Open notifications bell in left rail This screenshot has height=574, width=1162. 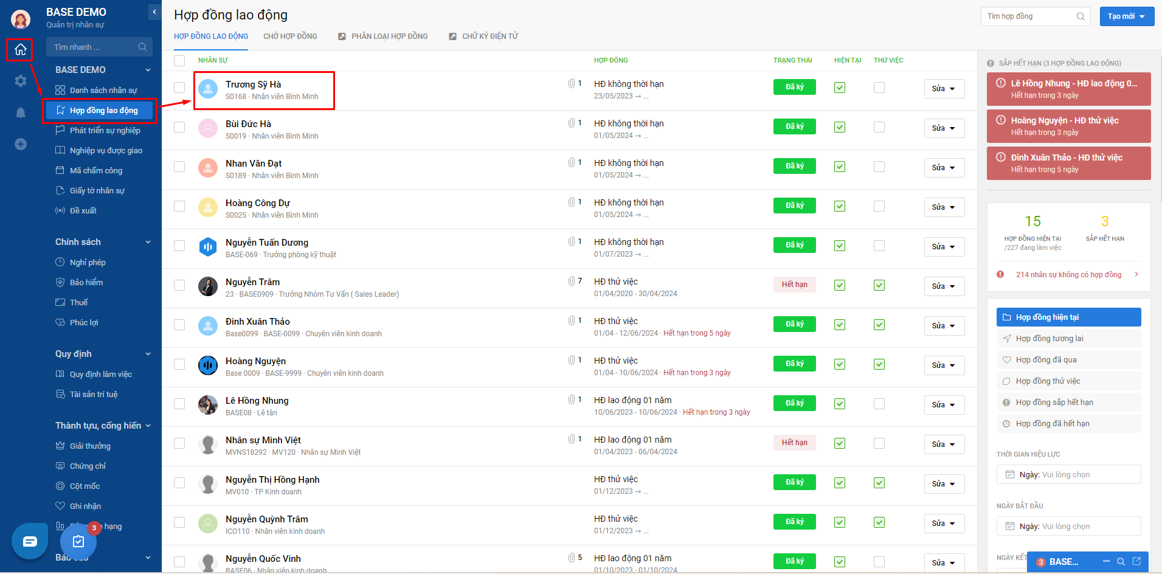21,112
